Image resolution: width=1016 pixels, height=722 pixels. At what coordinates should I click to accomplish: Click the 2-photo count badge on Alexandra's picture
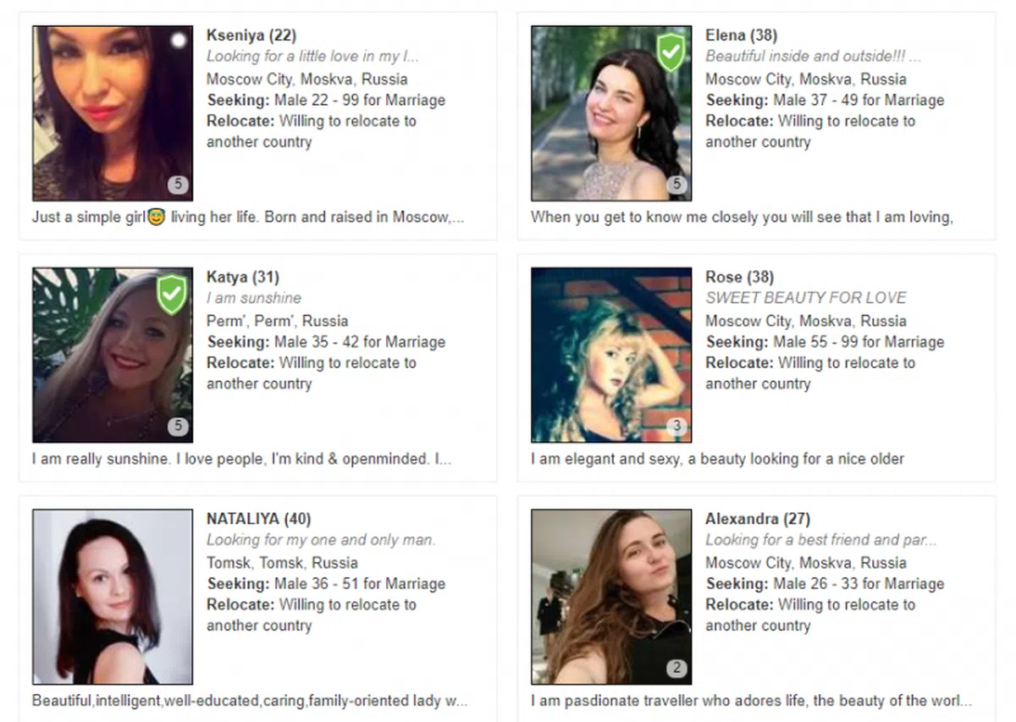coord(676,669)
